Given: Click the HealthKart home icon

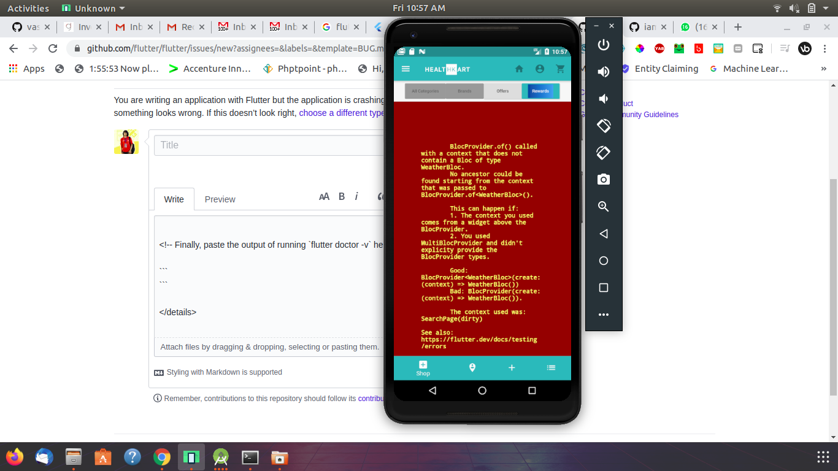Looking at the screenshot, I should click(519, 69).
